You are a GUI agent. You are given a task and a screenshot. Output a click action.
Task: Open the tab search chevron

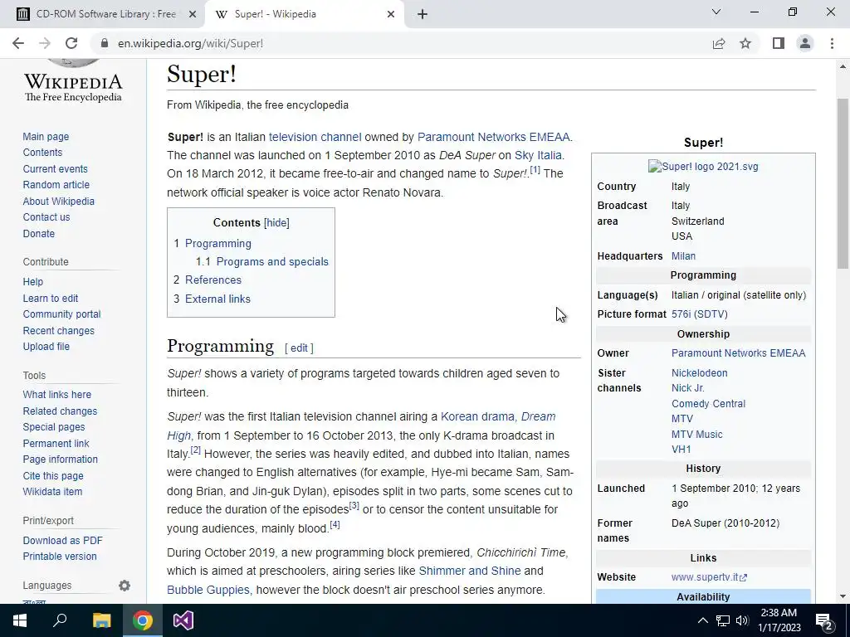[716, 12]
